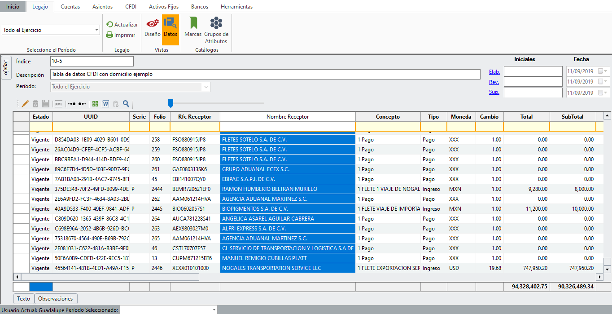Click the Rev. link
Image resolution: width=612 pixels, height=314 pixels.
(494, 82)
